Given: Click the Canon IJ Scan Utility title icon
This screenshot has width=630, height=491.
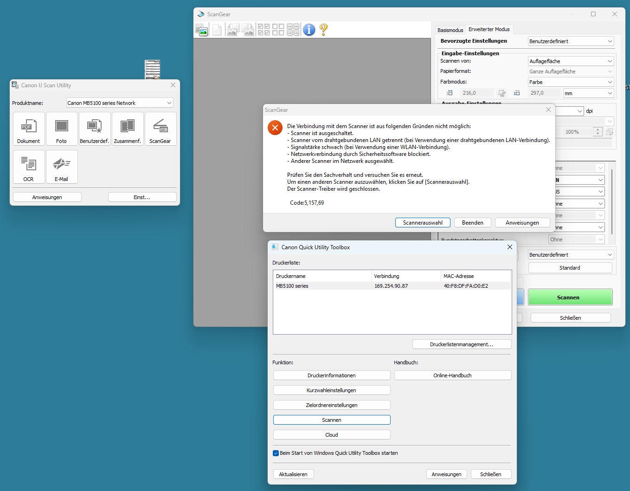Looking at the screenshot, I should 15,85.
